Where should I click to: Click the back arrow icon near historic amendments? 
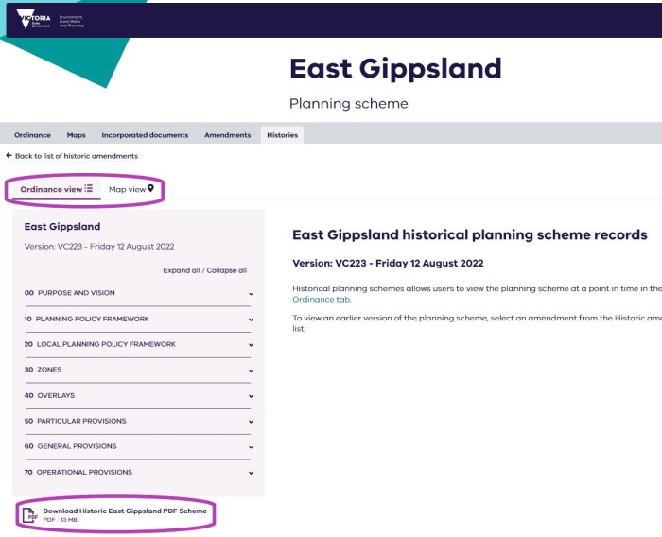tap(9, 156)
